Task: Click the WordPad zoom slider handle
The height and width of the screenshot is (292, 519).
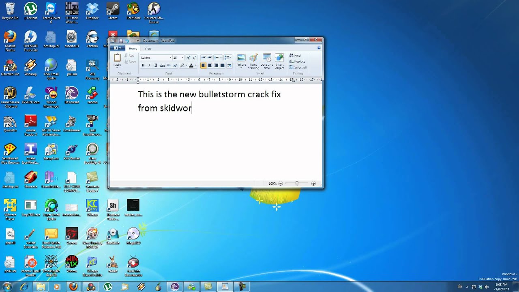Action: (297, 184)
